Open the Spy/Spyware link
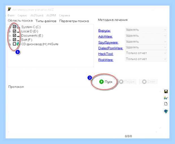The width and height of the screenshot is (175, 144). tap(108, 42)
